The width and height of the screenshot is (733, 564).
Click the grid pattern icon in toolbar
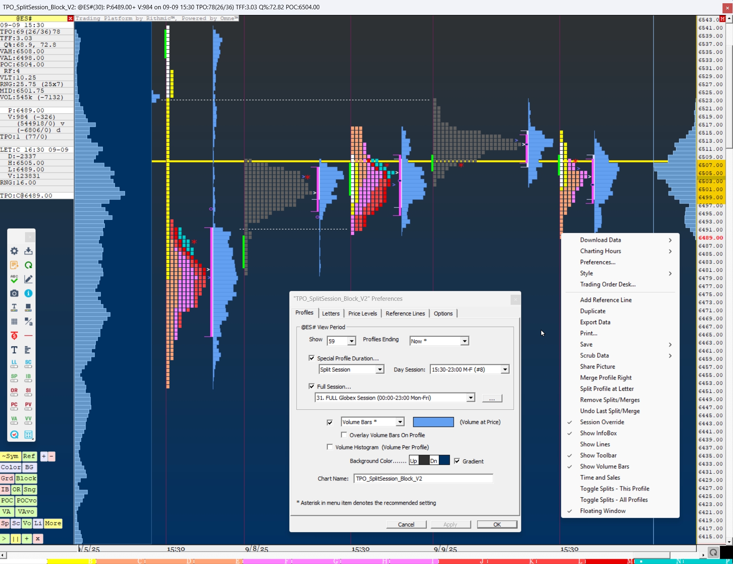(x=14, y=322)
